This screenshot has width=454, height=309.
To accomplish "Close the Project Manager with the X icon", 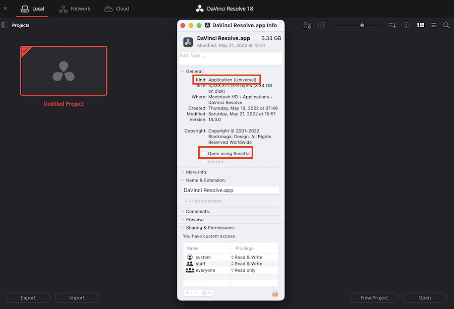I will [x=5, y=9].
